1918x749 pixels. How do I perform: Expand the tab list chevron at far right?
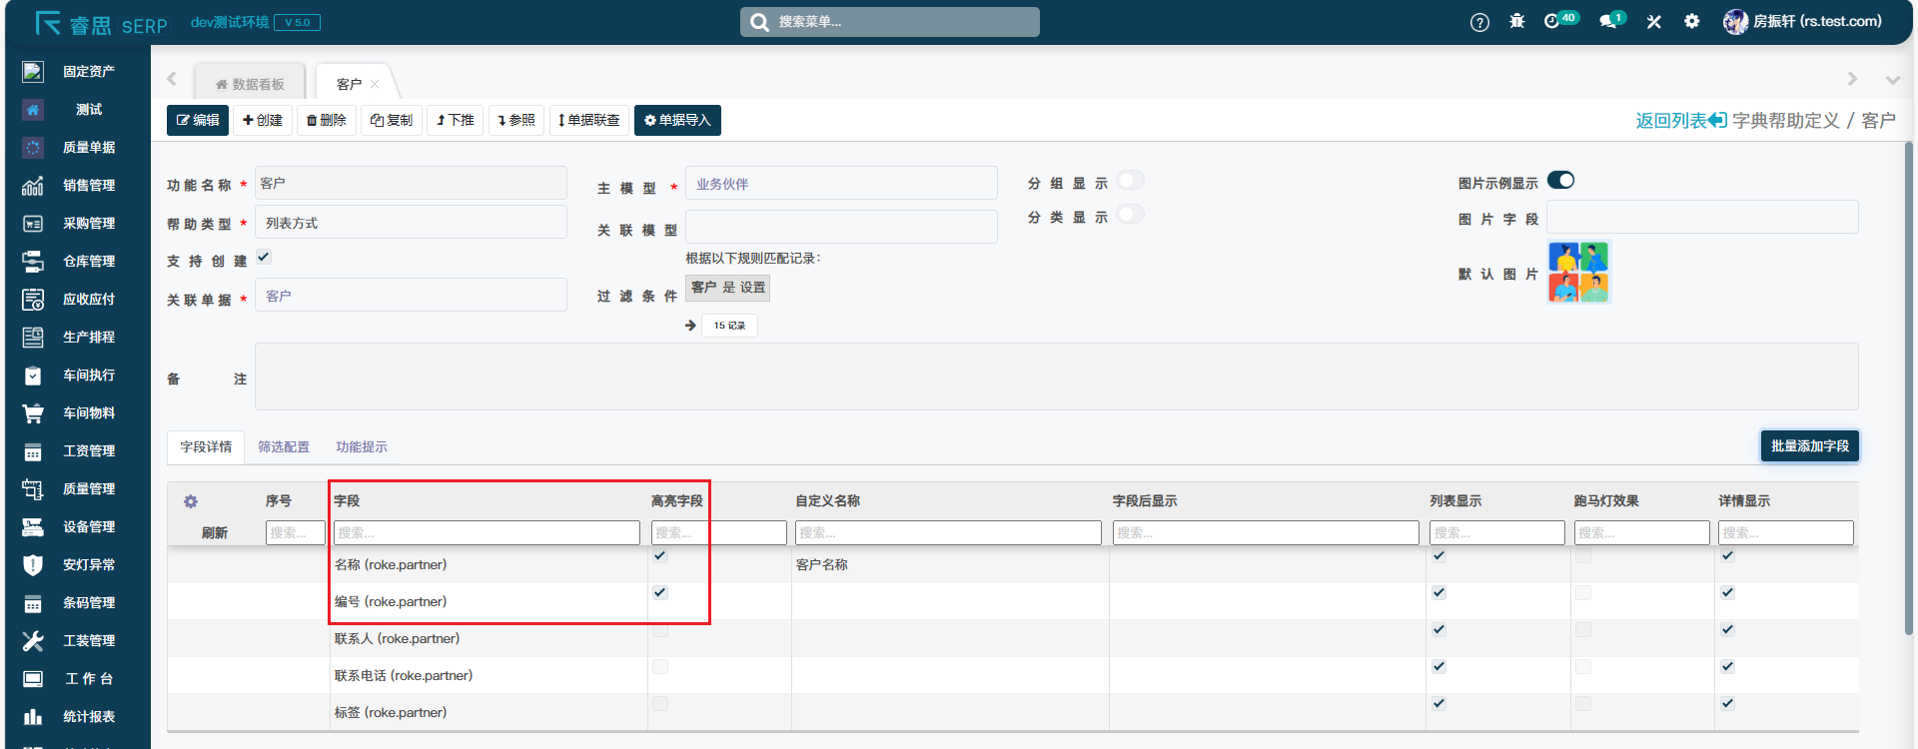(1892, 80)
